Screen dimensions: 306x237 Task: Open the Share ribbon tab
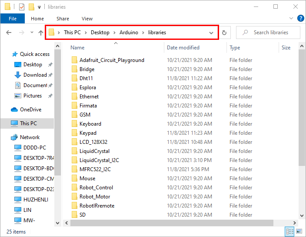[63, 19]
